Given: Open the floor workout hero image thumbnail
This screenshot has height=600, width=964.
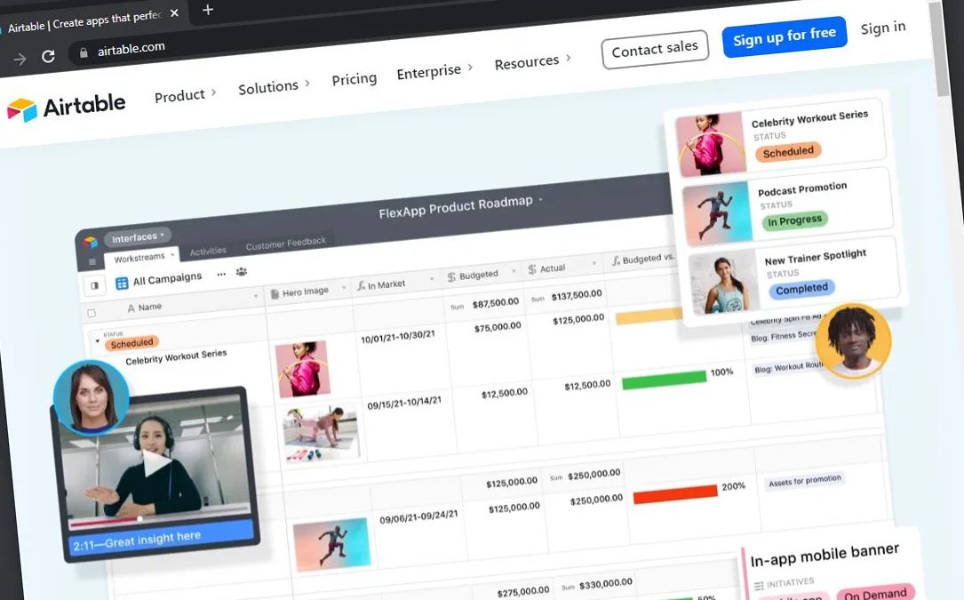Looking at the screenshot, I should click(x=321, y=433).
